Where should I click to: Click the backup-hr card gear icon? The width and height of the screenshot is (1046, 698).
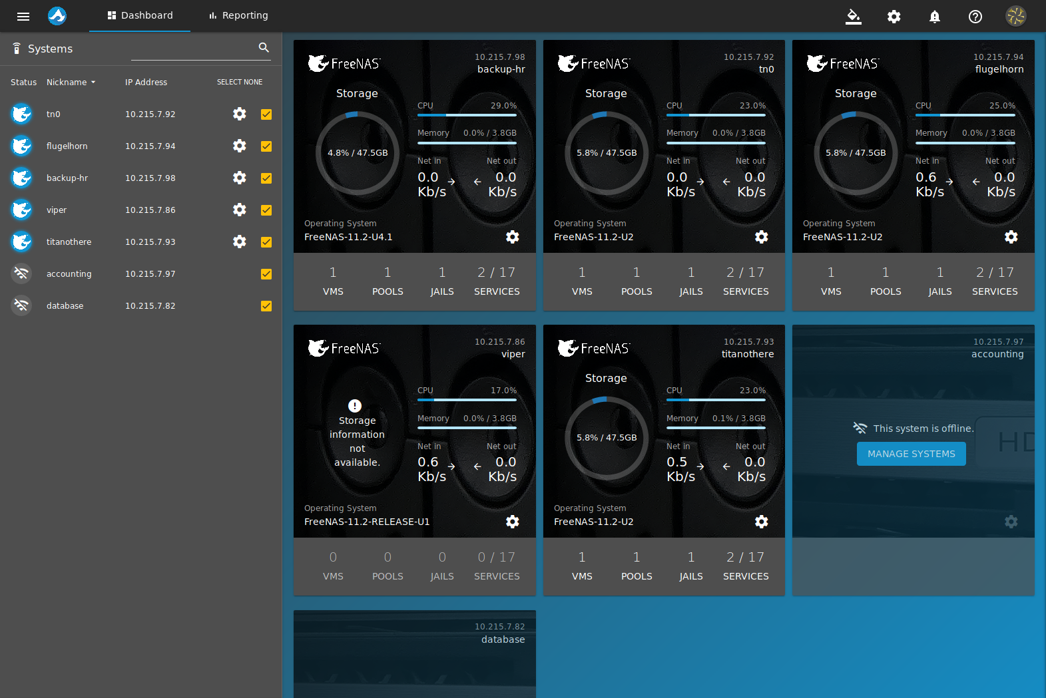tap(513, 237)
